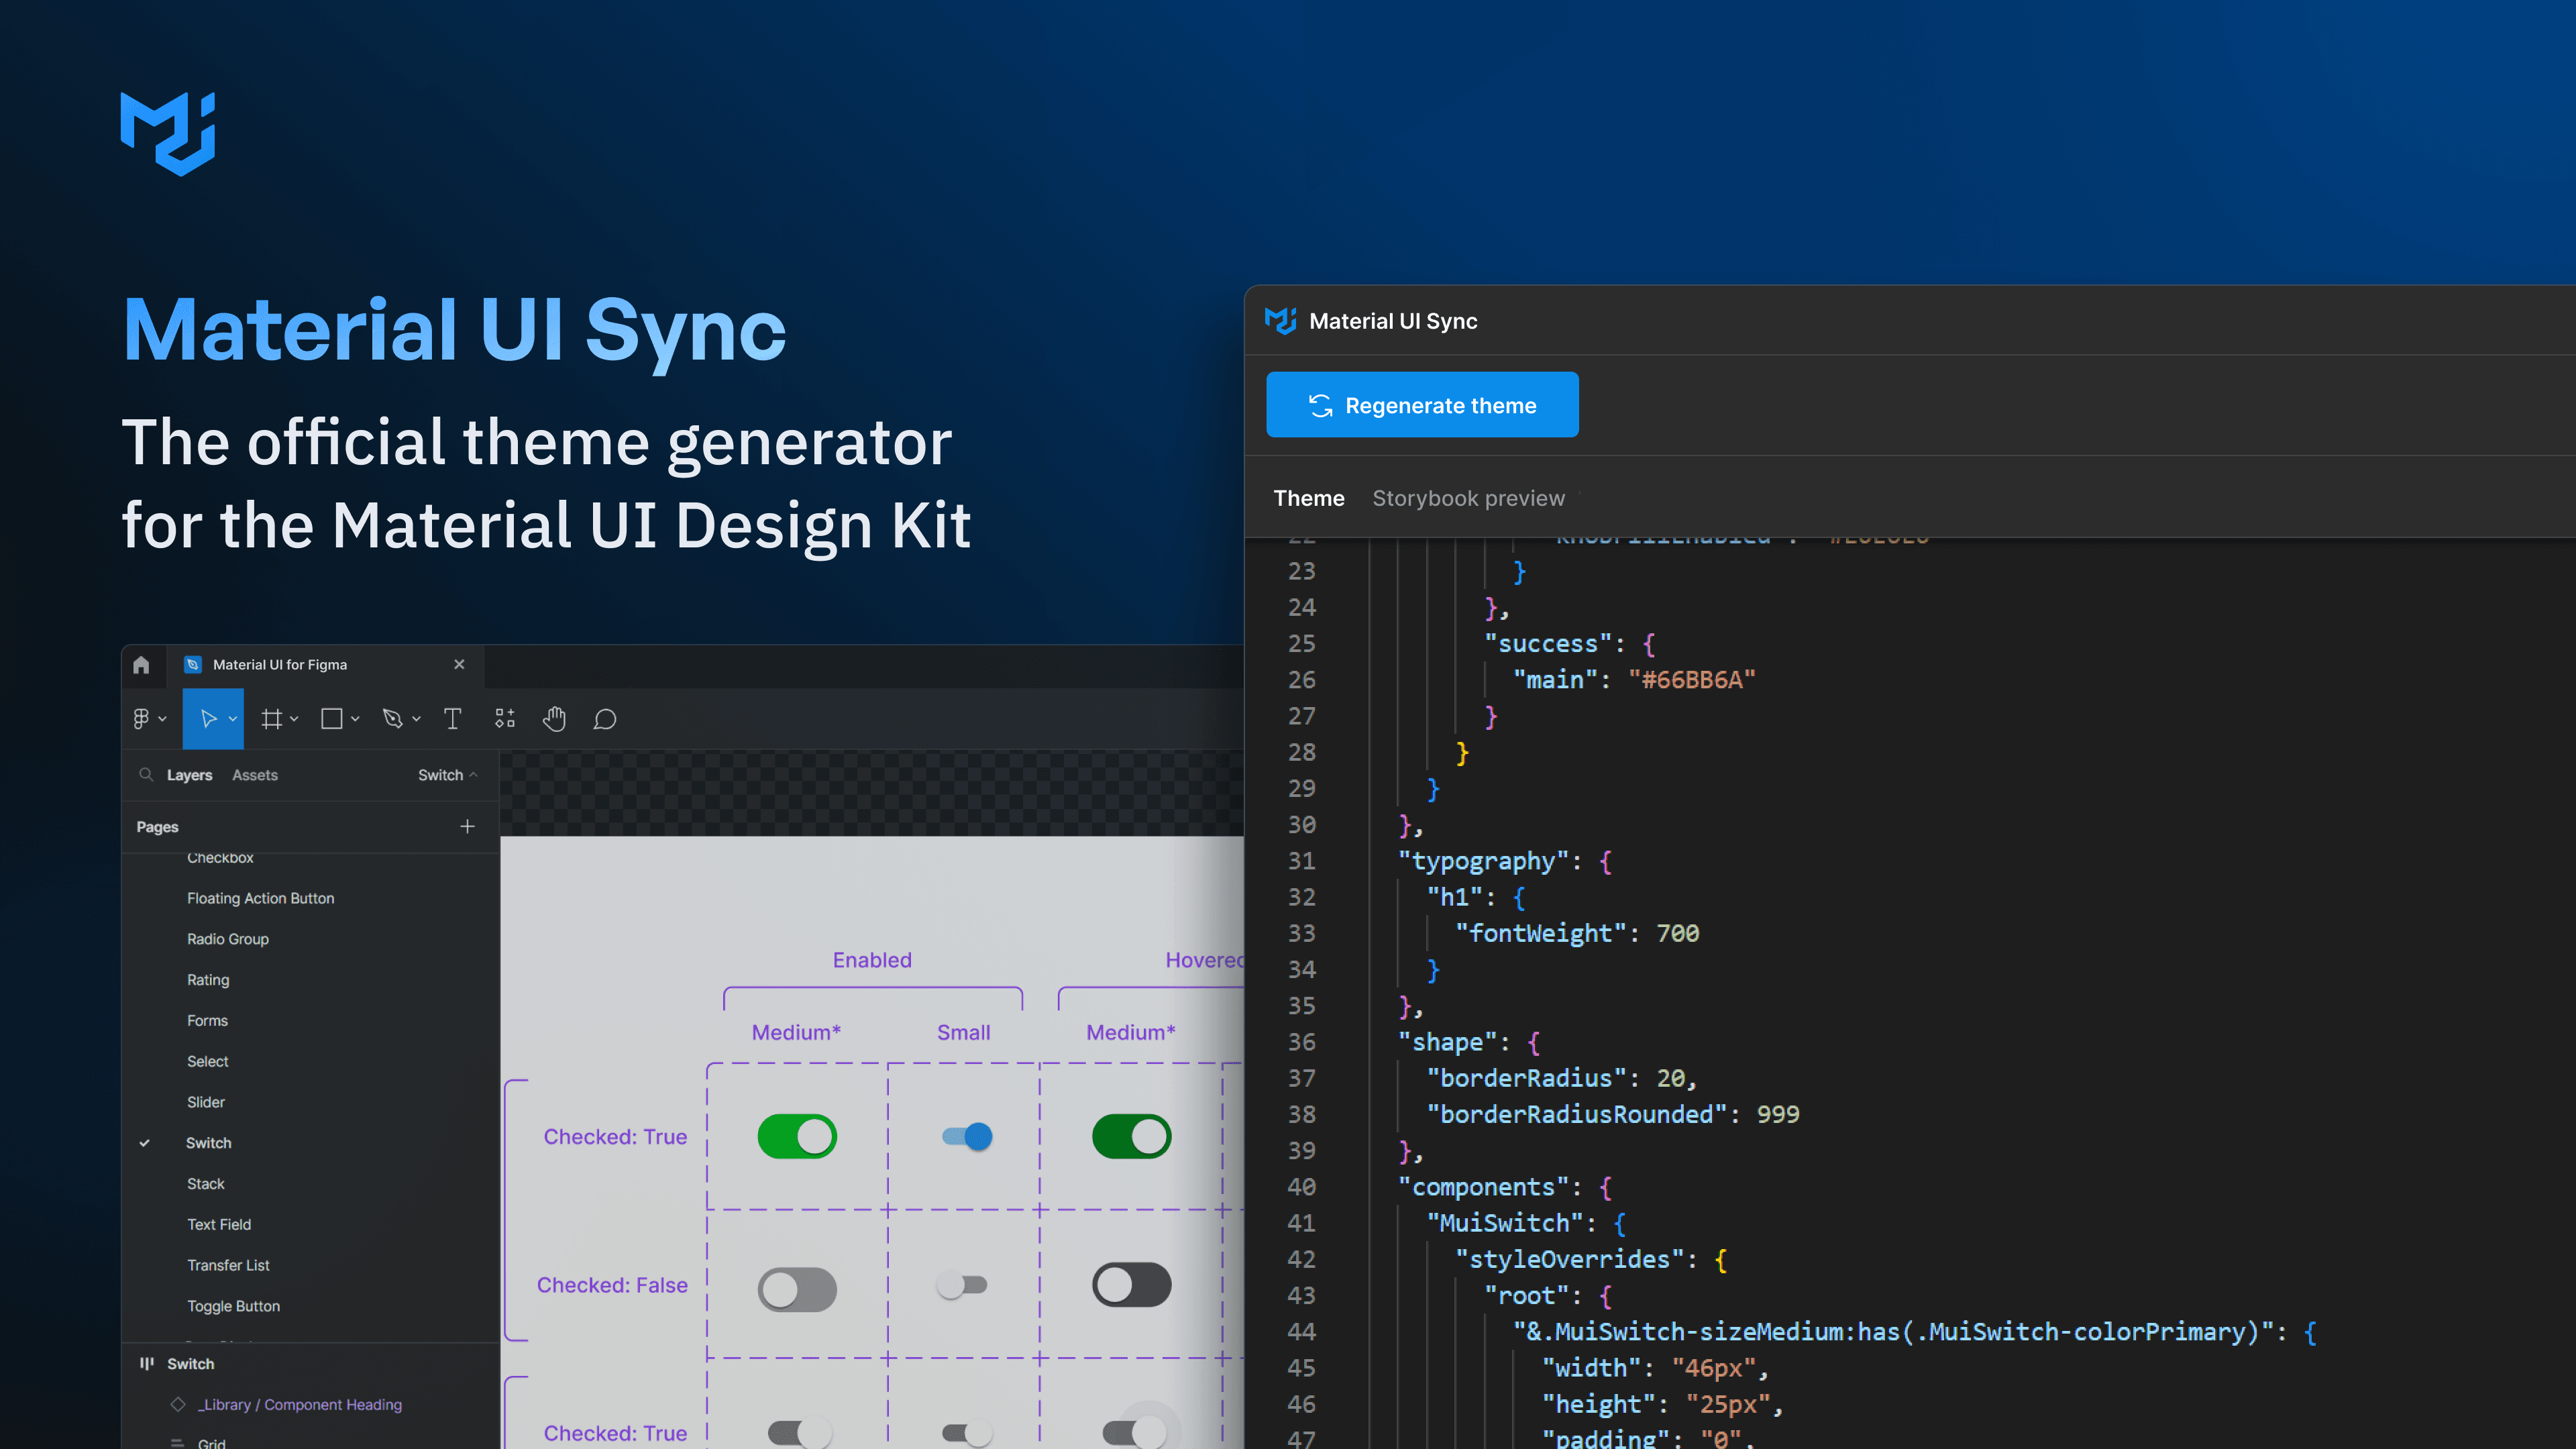Viewport: 2576px width, 1449px height.
Task: Toggle Hovered Medium checked-true green switch
Action: 1131,1137
